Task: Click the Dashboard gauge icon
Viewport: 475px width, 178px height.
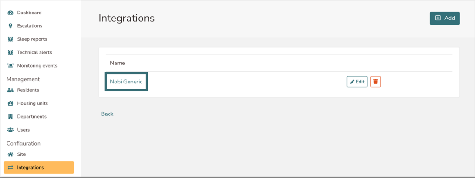Action: click(11, 13)
